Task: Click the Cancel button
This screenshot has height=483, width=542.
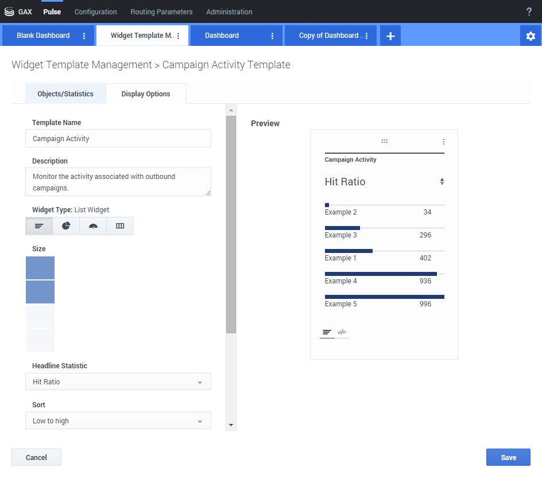Action: point(36,457)
